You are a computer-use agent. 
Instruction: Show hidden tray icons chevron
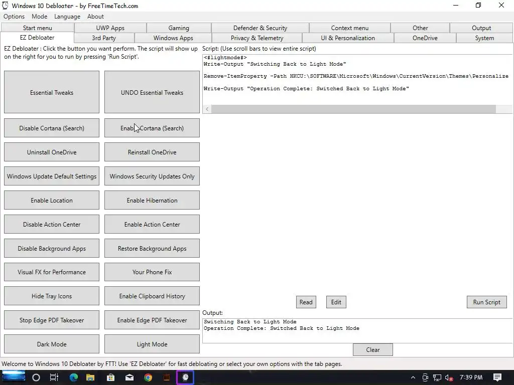[x=413, y=377]
